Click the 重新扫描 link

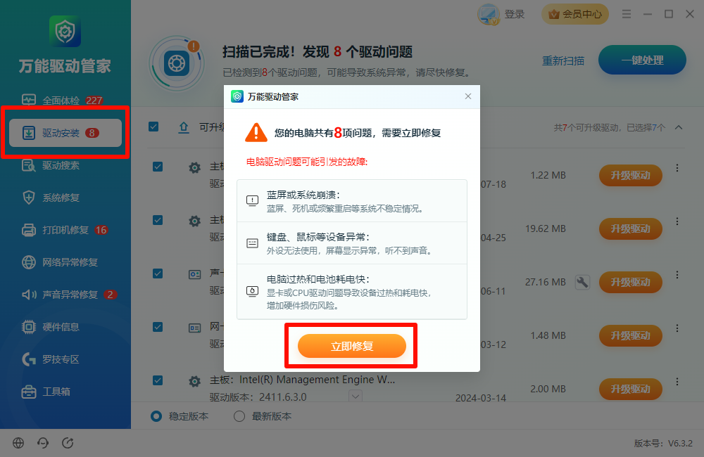pos(563,60)
